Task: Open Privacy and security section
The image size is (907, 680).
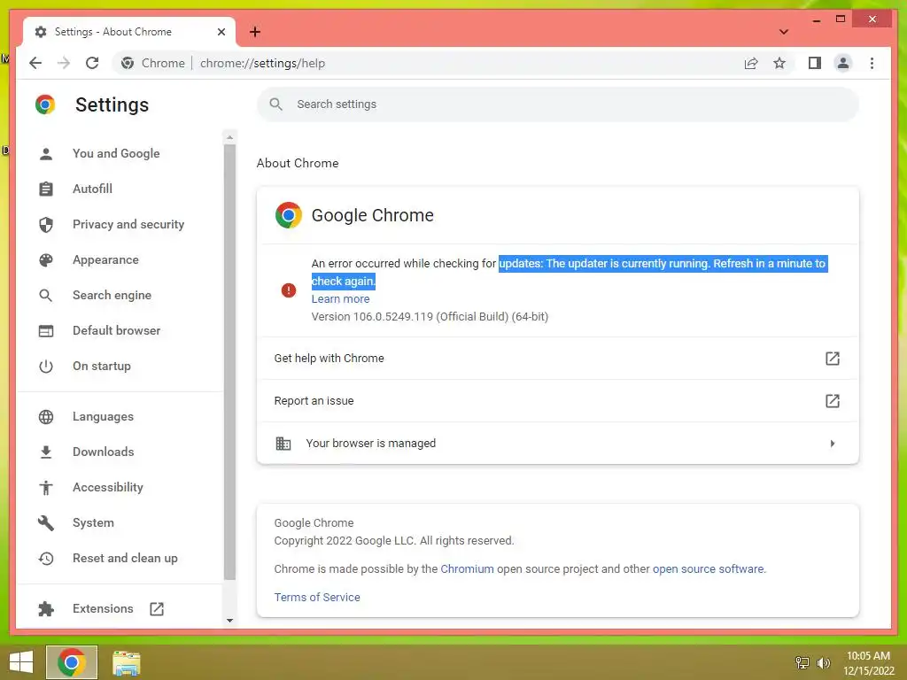Action: (x=128, y=224)
